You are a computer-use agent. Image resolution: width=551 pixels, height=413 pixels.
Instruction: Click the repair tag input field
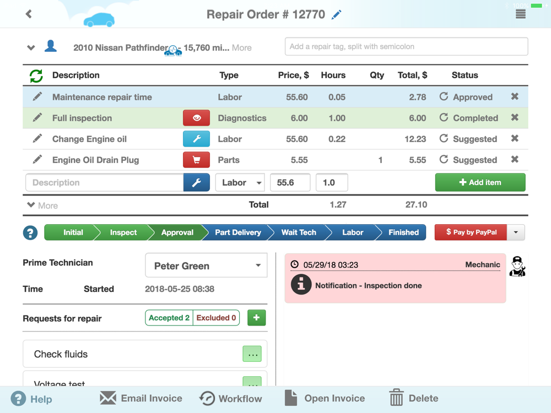[406, 47]
